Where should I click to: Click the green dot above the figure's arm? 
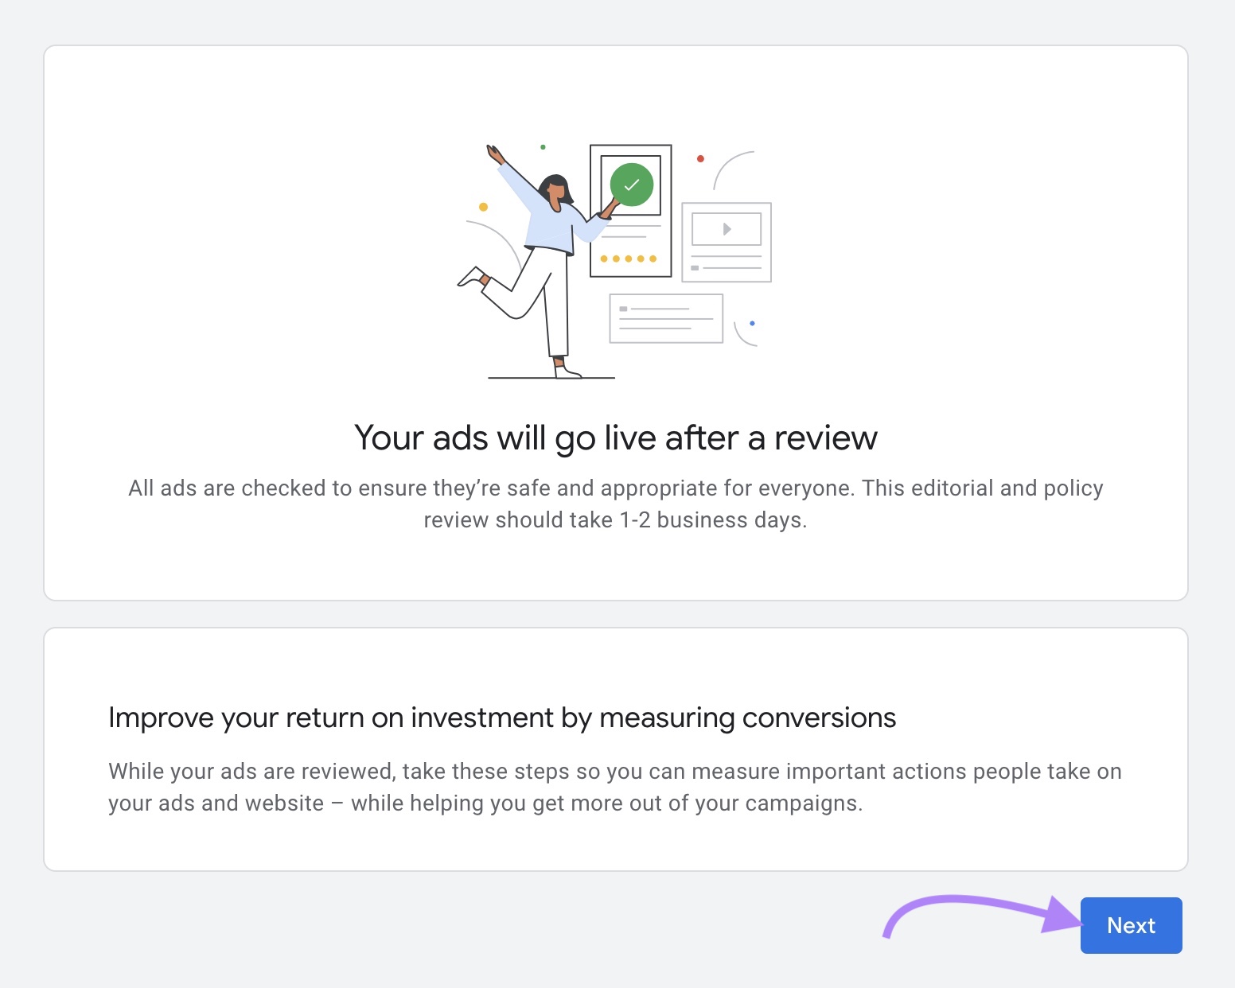(x=544, y=146)
